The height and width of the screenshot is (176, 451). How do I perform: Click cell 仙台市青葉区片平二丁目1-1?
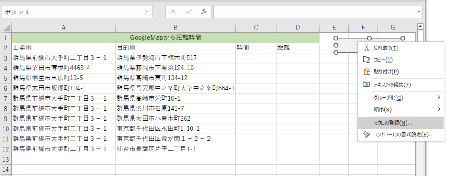click(175, 149)
